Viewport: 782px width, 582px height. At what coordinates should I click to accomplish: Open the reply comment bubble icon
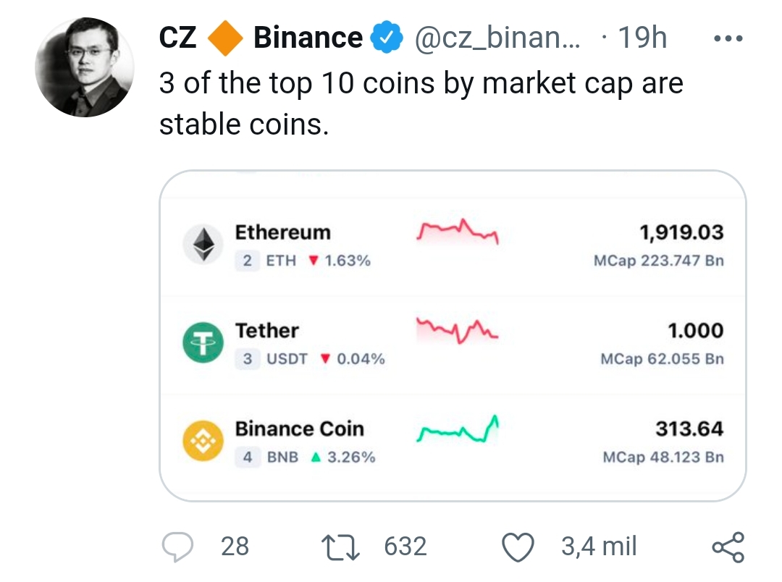click(x=177, y=547)
